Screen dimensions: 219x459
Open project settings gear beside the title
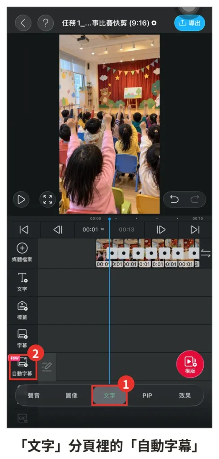tap(154, 23)
